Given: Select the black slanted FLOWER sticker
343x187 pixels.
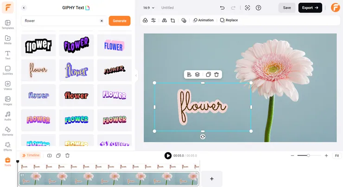Looking at the screenshot, I should coord(114,70).
